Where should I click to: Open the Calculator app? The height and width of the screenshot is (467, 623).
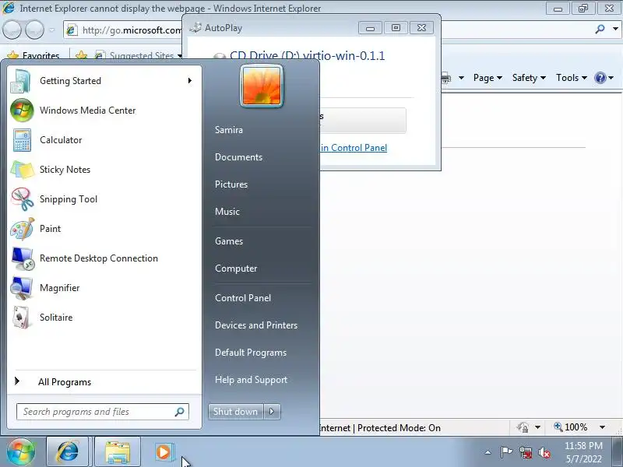(104, 140)
